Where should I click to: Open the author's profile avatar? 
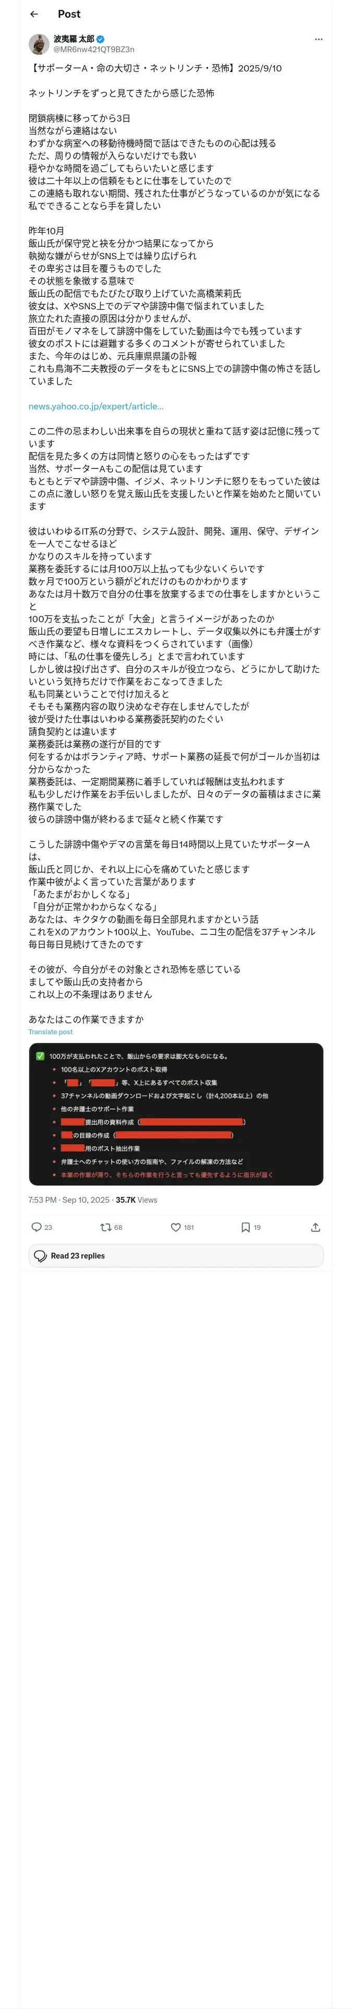tap(38, 44)
